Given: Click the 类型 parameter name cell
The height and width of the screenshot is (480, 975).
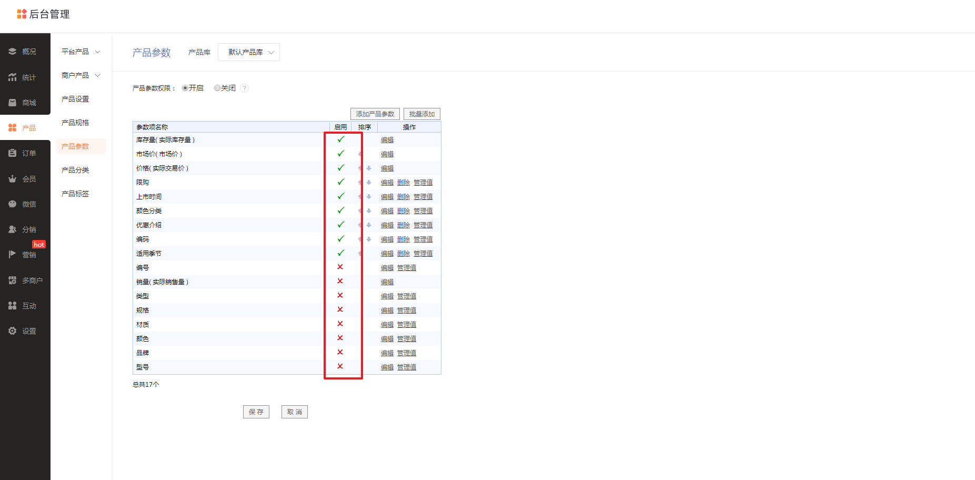Looking at the screenshot, I should click(143, 296).
